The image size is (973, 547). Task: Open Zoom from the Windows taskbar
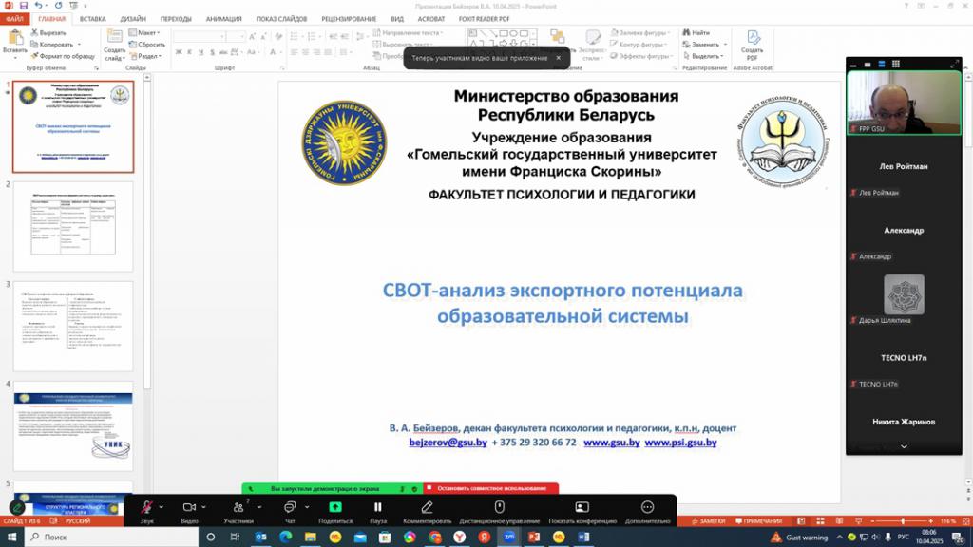509,537
